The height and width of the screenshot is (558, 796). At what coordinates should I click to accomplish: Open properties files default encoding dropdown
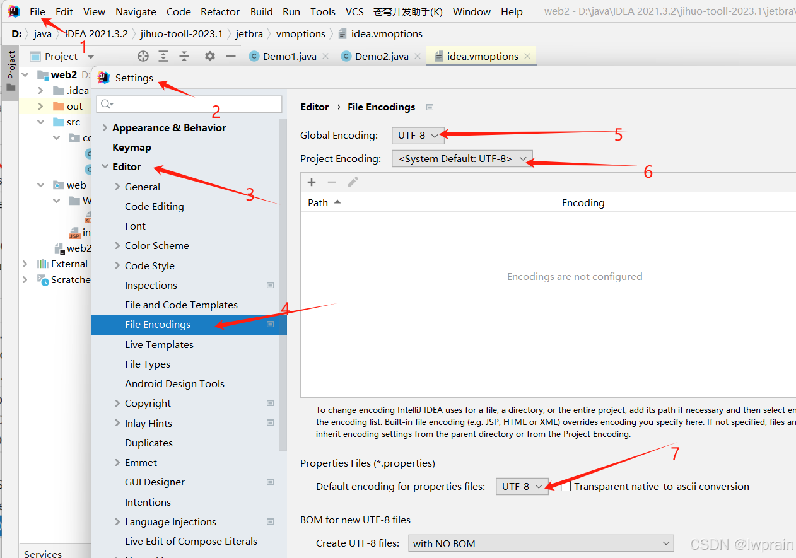tap(522, 486)
